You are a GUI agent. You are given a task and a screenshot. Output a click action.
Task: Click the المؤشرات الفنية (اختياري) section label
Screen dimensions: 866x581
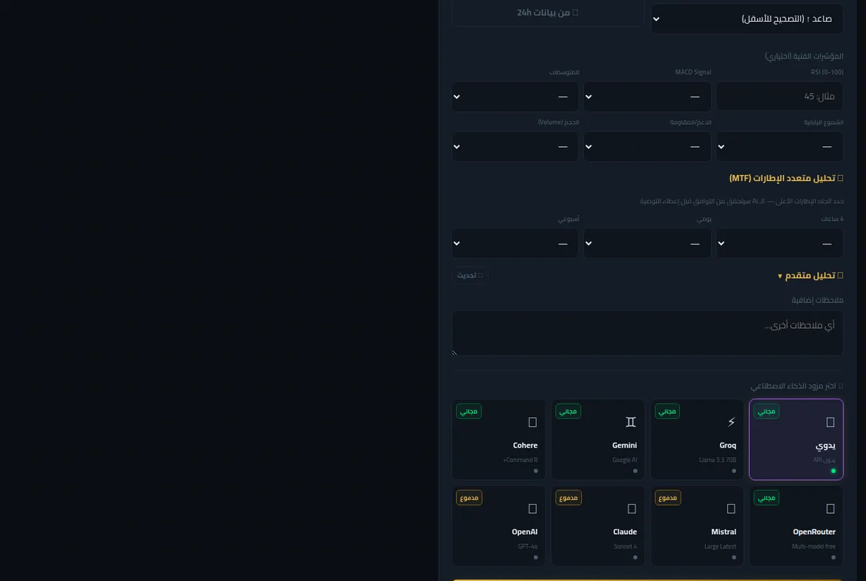[x=804, y=56]
